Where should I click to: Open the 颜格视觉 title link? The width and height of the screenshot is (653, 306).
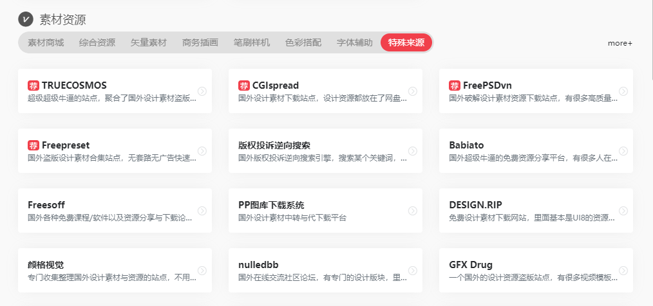[46, 265]
